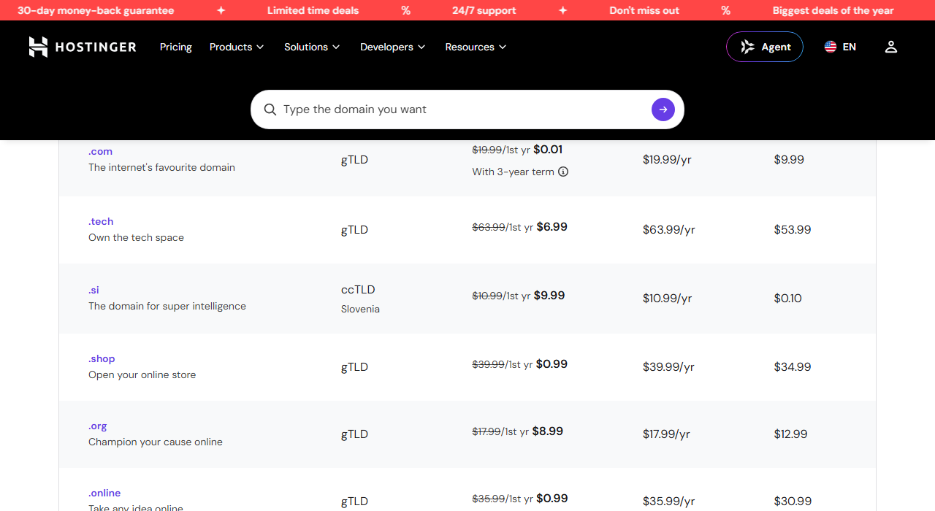The image size is (935, 511).
Task: Open the .online domain link
Action: pyautogui.click(x=104, y=493)
